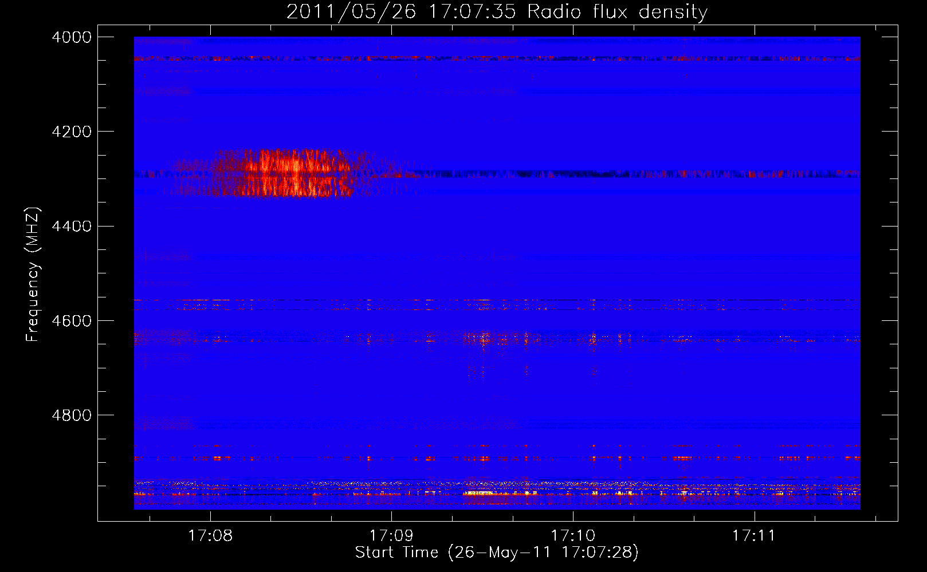Click the 4600 frequency axis label
This screenshot has width=927, height=572.
tap(72, 321)
